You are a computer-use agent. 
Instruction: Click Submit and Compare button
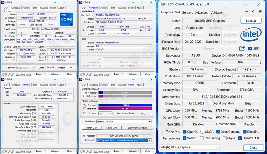pyautogui.click(x=138, y=128)
